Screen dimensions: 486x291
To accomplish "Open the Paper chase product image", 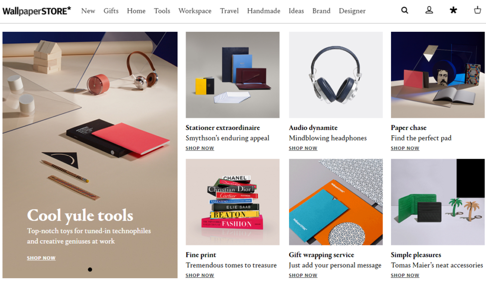I will pos(438,75).
